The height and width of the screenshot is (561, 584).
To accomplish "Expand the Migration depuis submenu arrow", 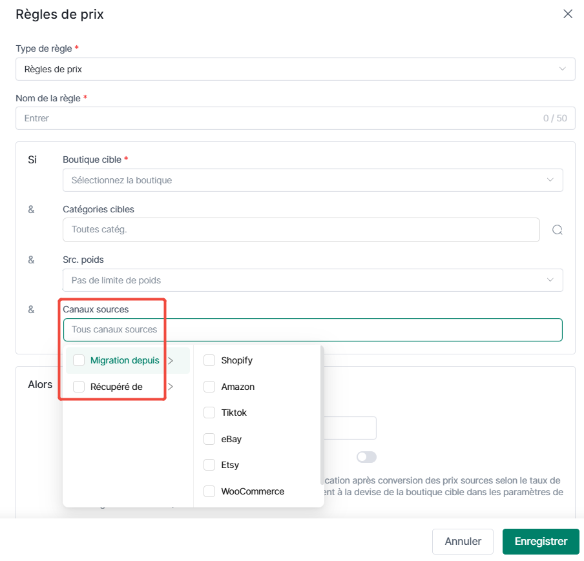I will pyautogui.click(x=171, y=360).
